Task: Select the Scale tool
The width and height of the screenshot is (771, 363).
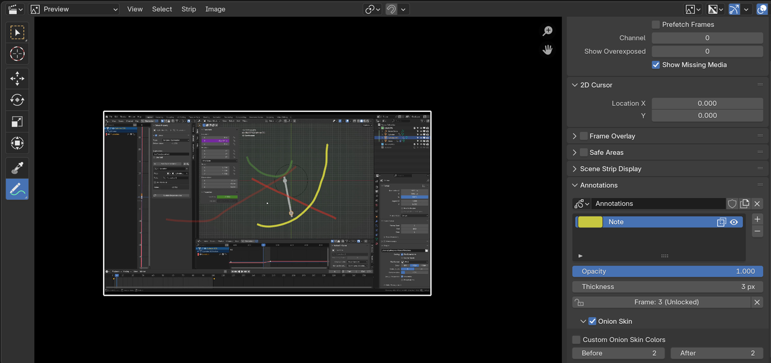Action: (17, 122)
